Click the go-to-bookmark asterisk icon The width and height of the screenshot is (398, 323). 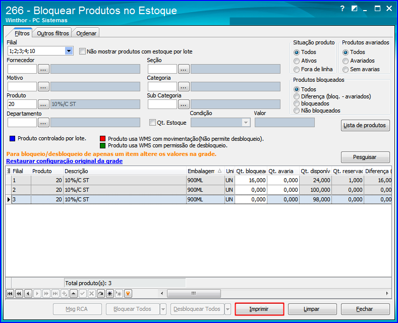119,294
